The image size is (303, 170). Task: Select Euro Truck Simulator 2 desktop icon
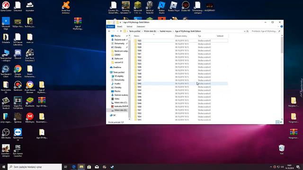30,55
